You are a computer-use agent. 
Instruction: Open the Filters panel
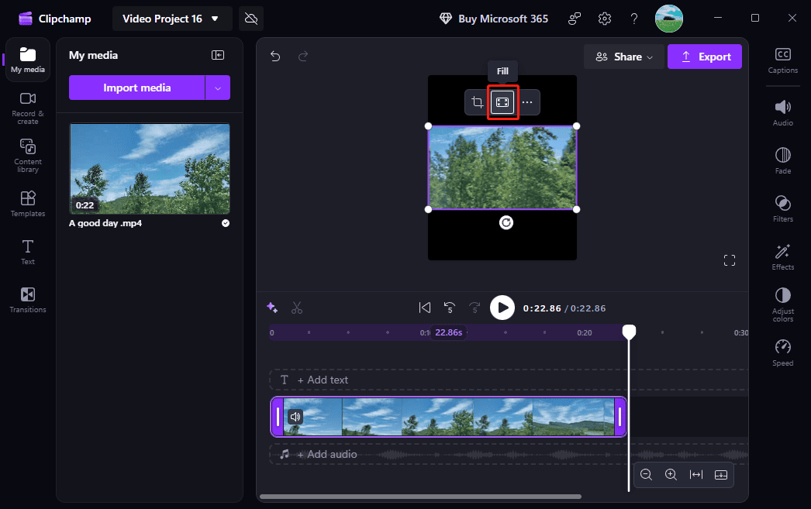click(782, 208)
